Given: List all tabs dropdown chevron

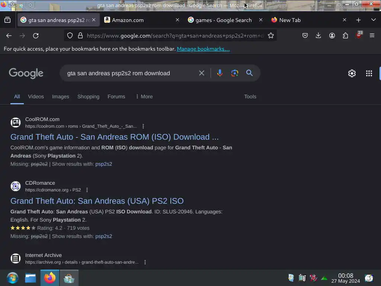Looking at the screenshot, I should click(374, 20).
